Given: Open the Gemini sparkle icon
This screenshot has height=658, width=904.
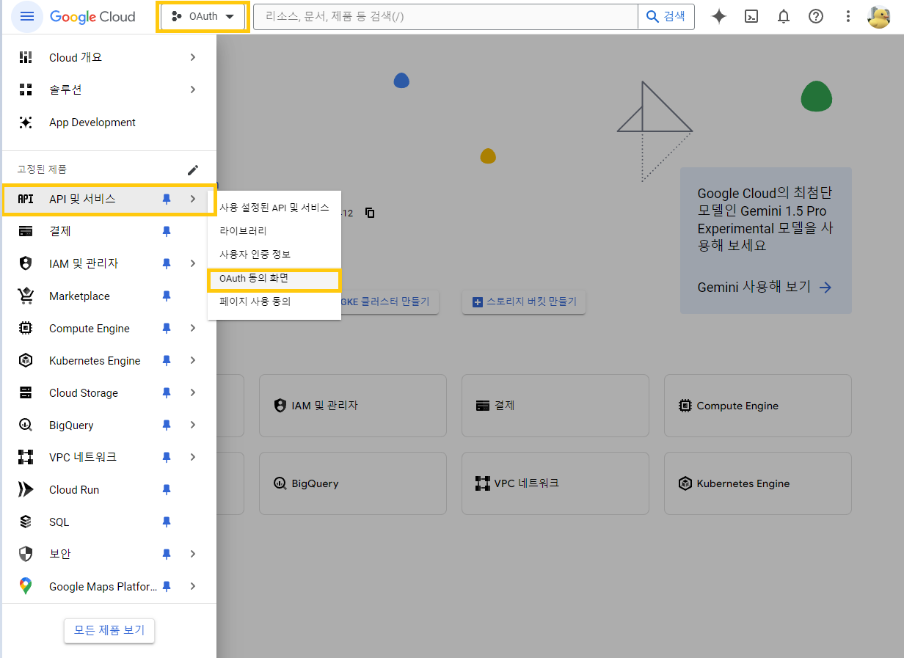Looking at the screenshot, I should 719,17.
